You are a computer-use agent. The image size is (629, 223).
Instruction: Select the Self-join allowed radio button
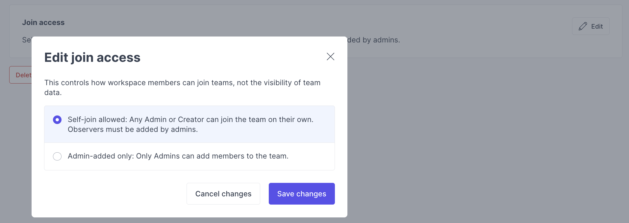pyautogui.click(x=57, y=120)
